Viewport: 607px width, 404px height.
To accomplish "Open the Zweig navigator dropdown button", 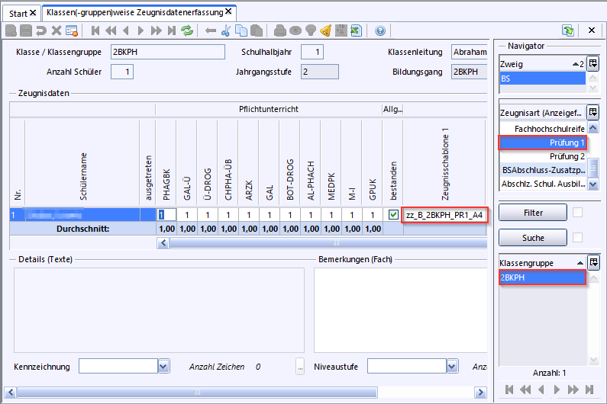I will click(x=593, y=63).
